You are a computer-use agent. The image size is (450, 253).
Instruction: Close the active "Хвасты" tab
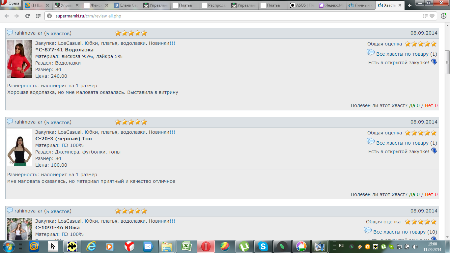(400, 5)
